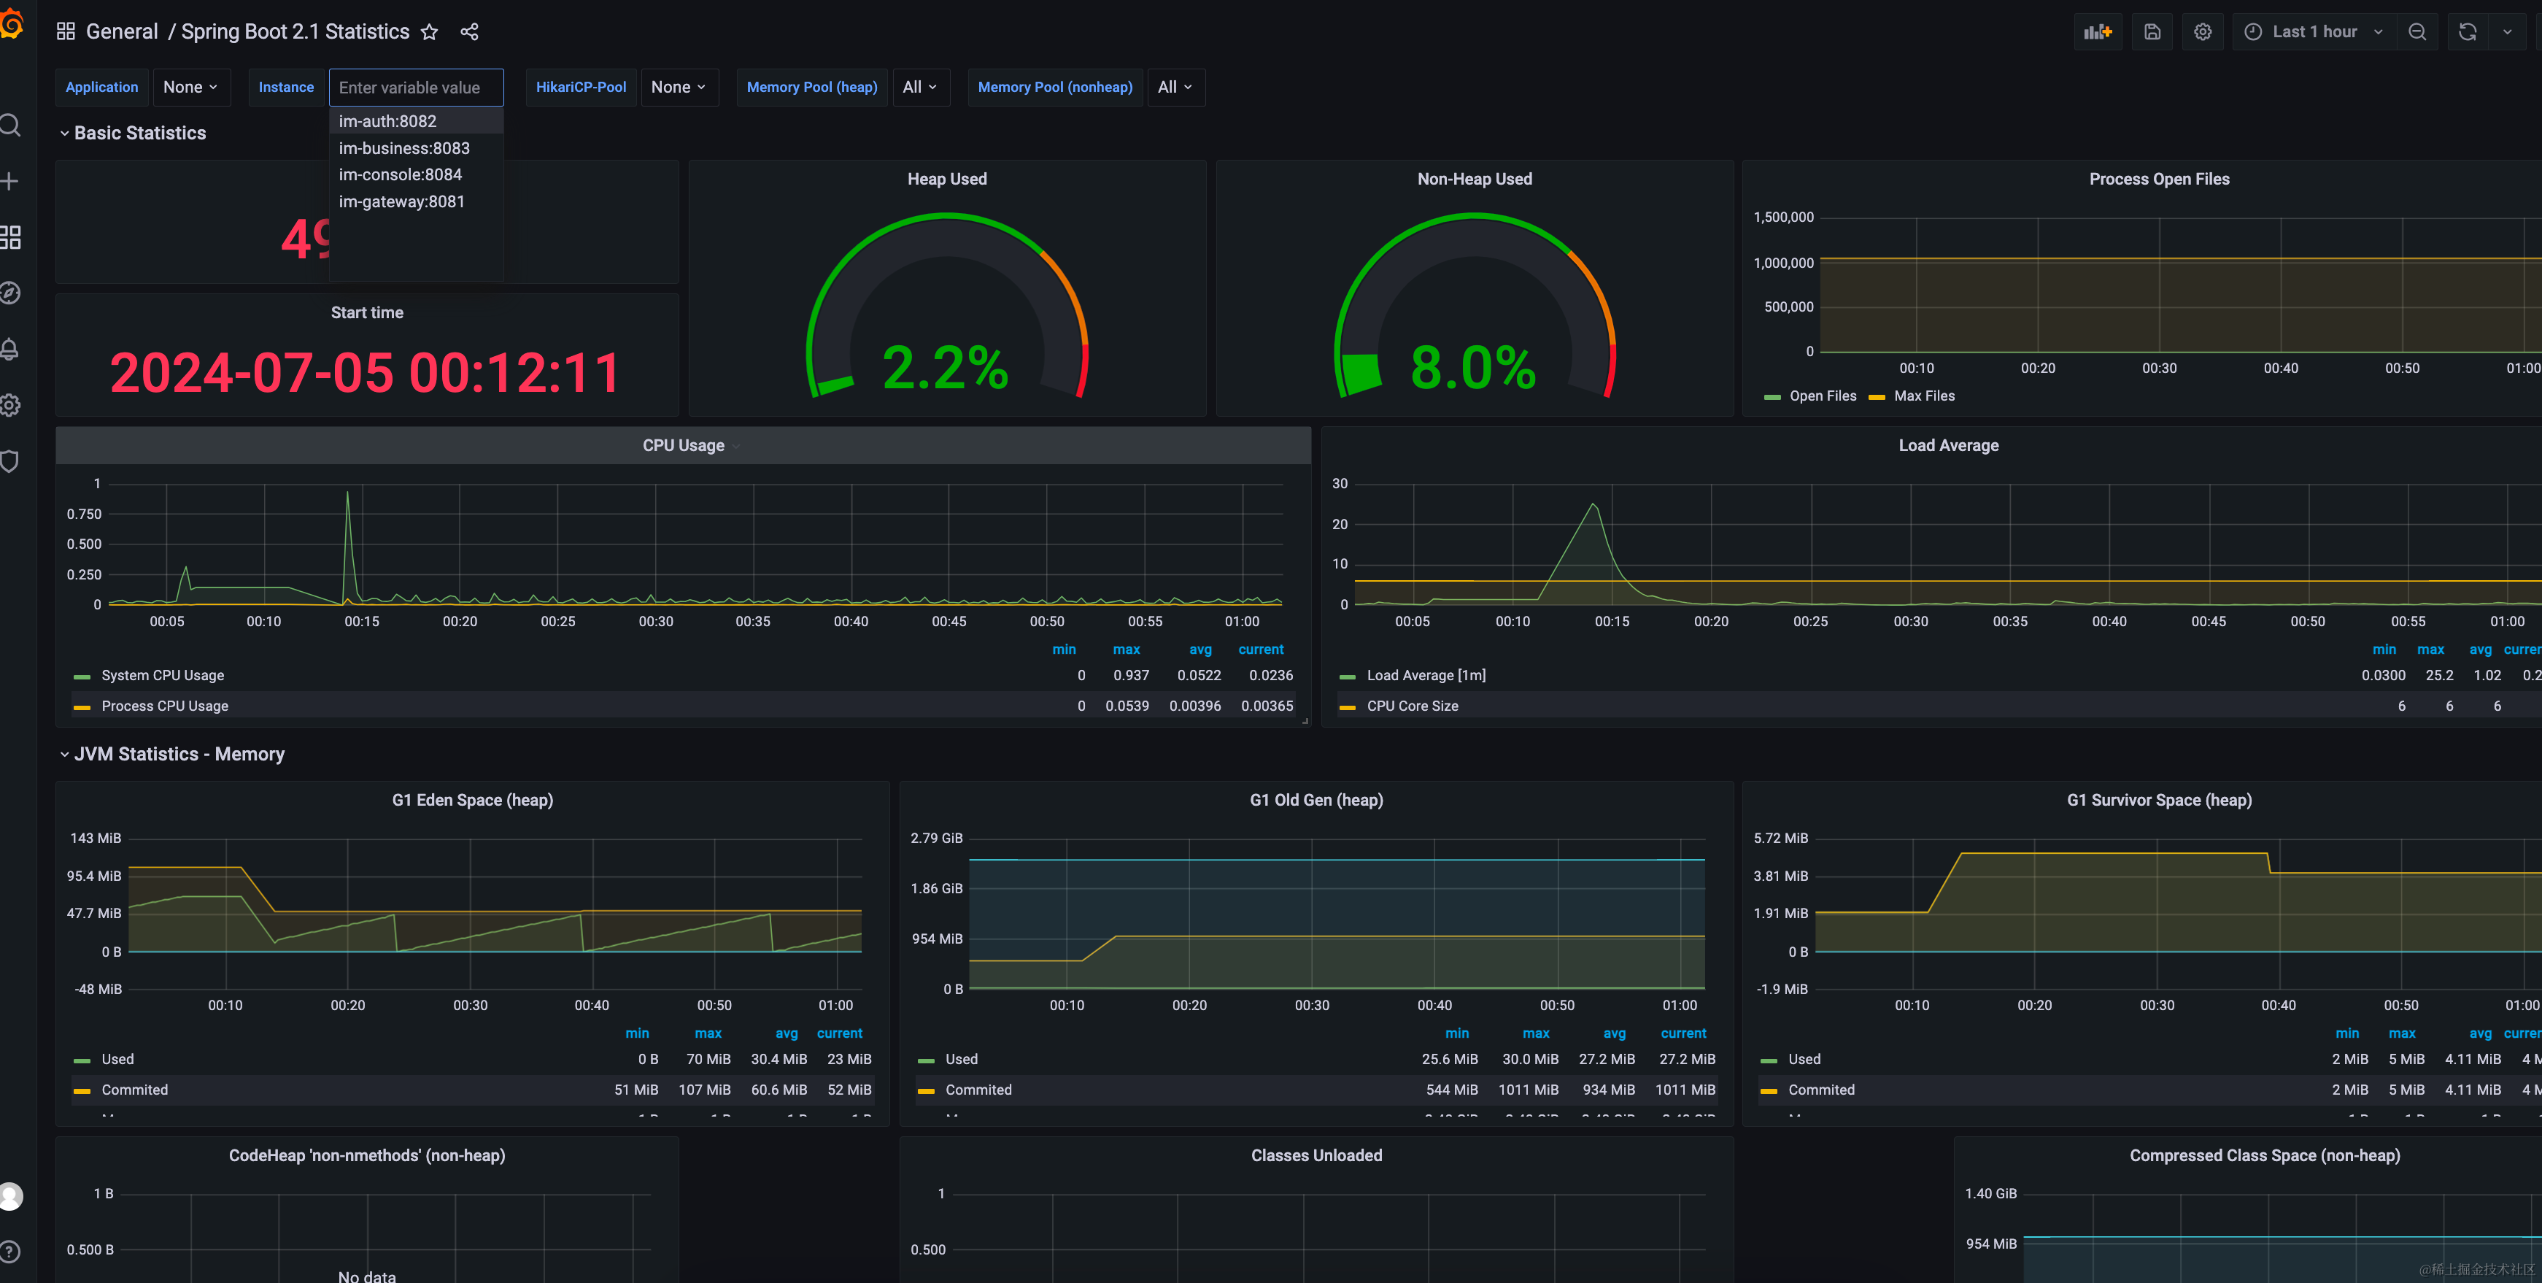The width and height of the screenshot is (2542, 1283).
Task: Open the dashboards grid icon beside General
Action: click(66, 31)
